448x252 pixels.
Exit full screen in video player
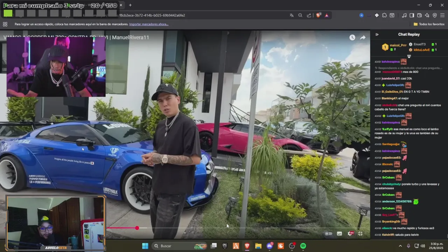click(x=360, y=233)
